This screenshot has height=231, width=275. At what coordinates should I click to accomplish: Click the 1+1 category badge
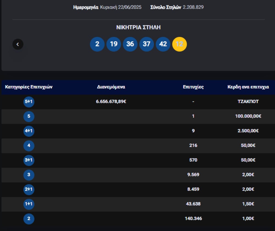(29, 204)
